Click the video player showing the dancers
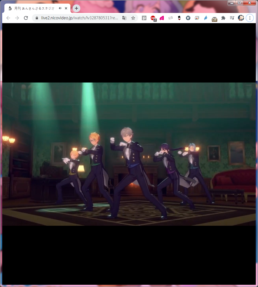 point(129,154)
